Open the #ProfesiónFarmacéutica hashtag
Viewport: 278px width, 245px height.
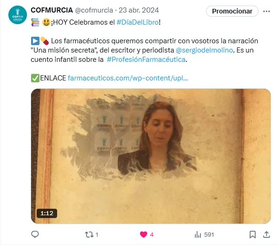pos(146,60)
